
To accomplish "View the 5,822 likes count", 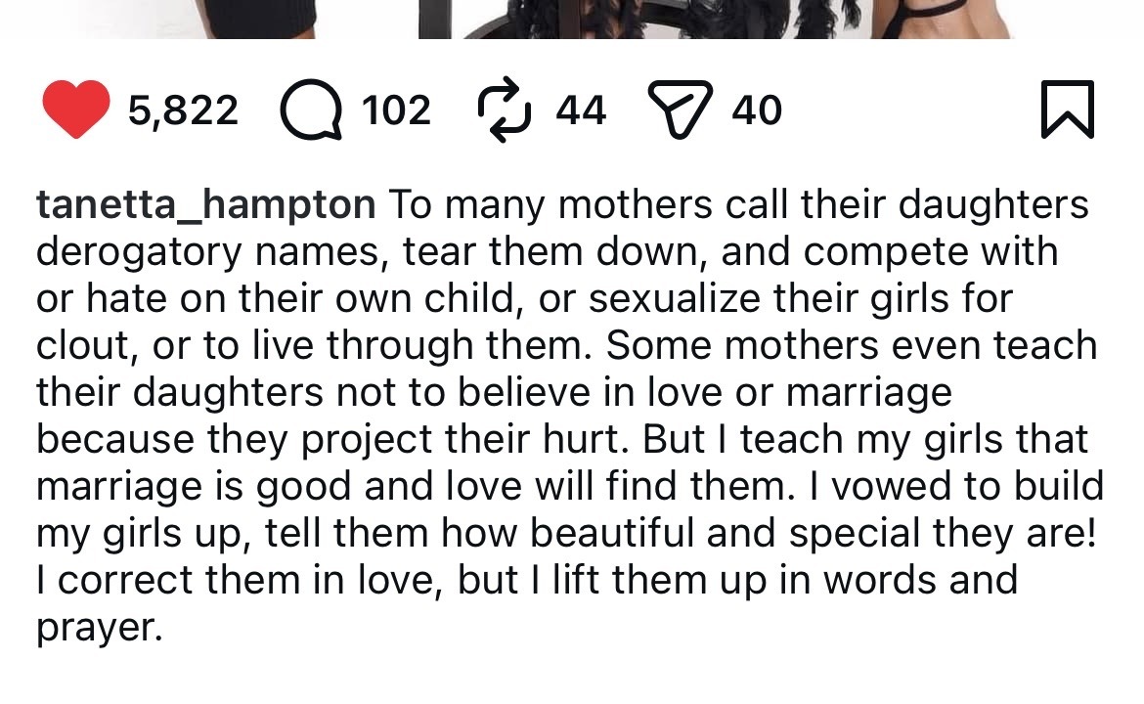I will (x=182, y=110).
